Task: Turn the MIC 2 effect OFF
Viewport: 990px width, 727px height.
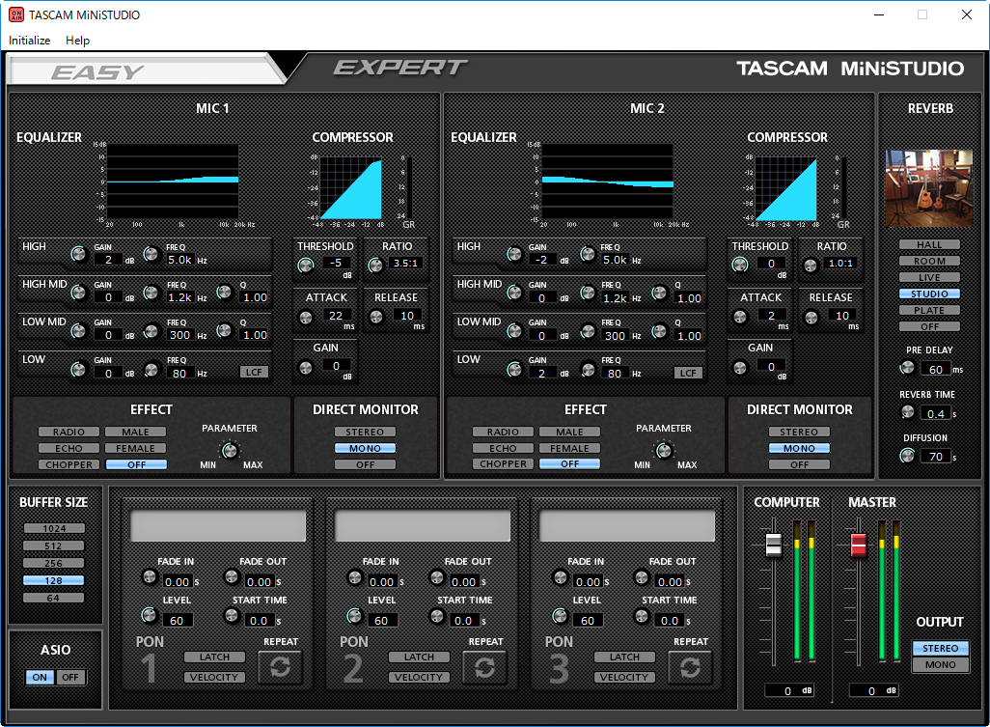Action: 569,463
